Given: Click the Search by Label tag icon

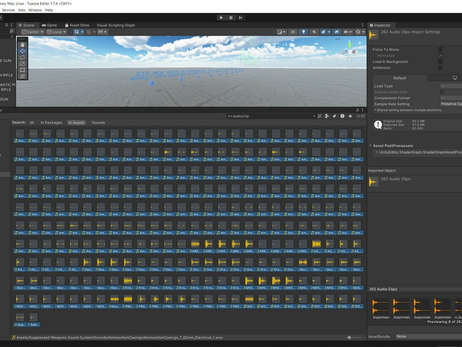Looking at the screenshot, I should (334, 116).
